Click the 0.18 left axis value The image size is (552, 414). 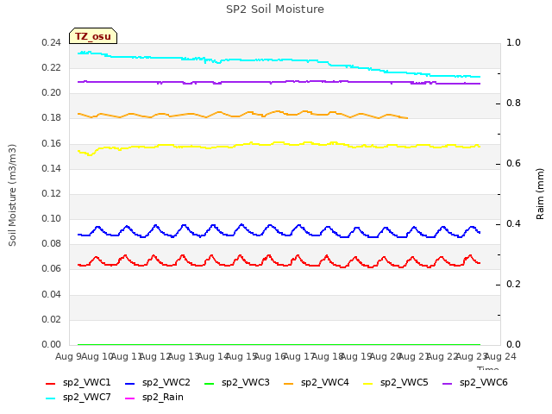pos(51,118)
